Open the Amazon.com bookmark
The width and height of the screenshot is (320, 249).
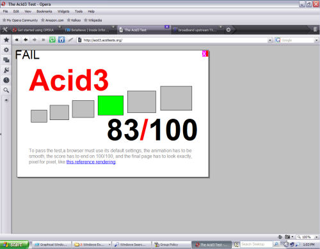coord(52,20)
